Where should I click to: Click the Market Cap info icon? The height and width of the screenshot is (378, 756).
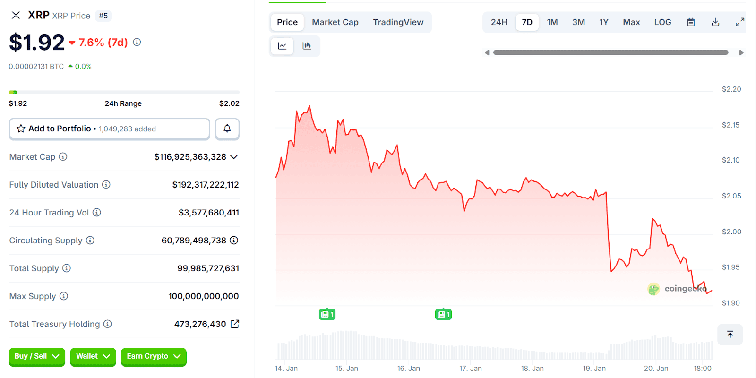coord(63,157)
